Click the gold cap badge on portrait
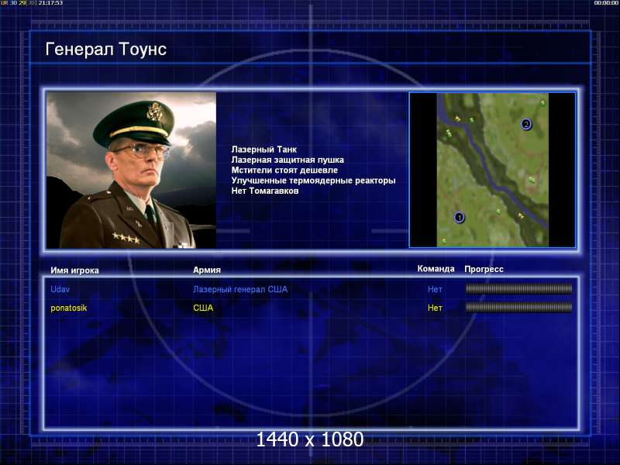Viewport: 620px width, 465px height. point(154,112)
